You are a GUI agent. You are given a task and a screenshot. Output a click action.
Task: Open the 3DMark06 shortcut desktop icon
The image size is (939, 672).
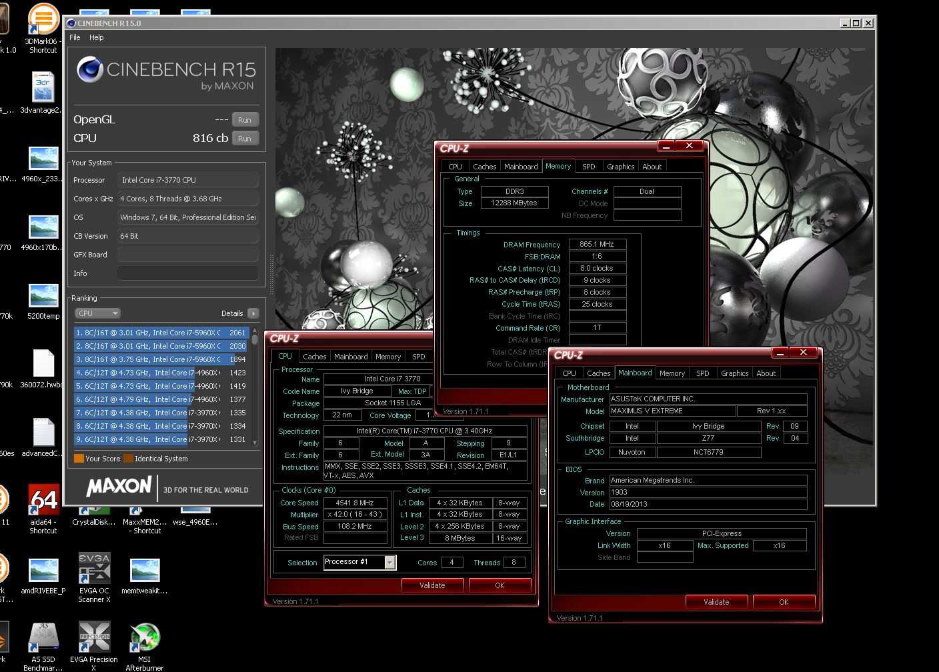pyautogui.click(x=43, y=20)
